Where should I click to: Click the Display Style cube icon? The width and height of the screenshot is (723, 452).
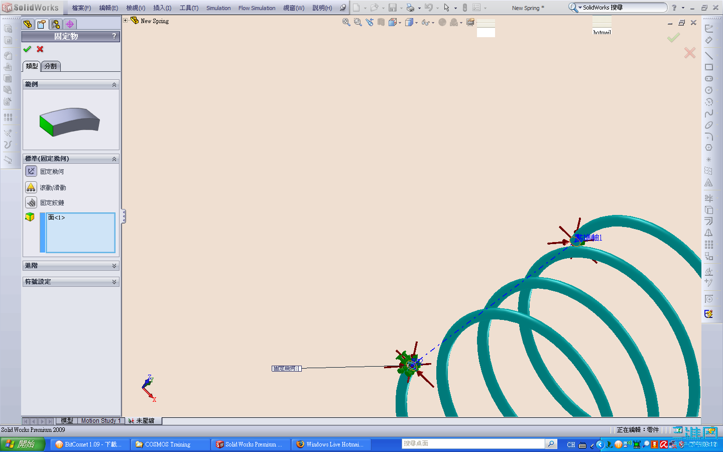point(409,22)
